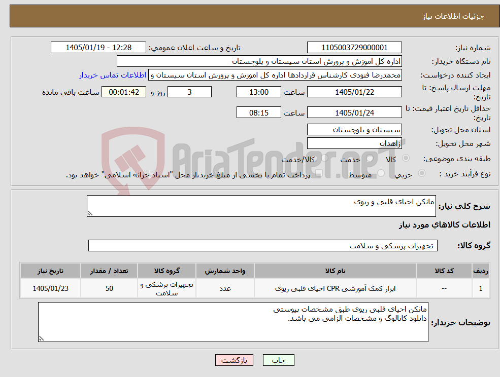Click the remaining time countdown 00:01:42

(124, 92)
